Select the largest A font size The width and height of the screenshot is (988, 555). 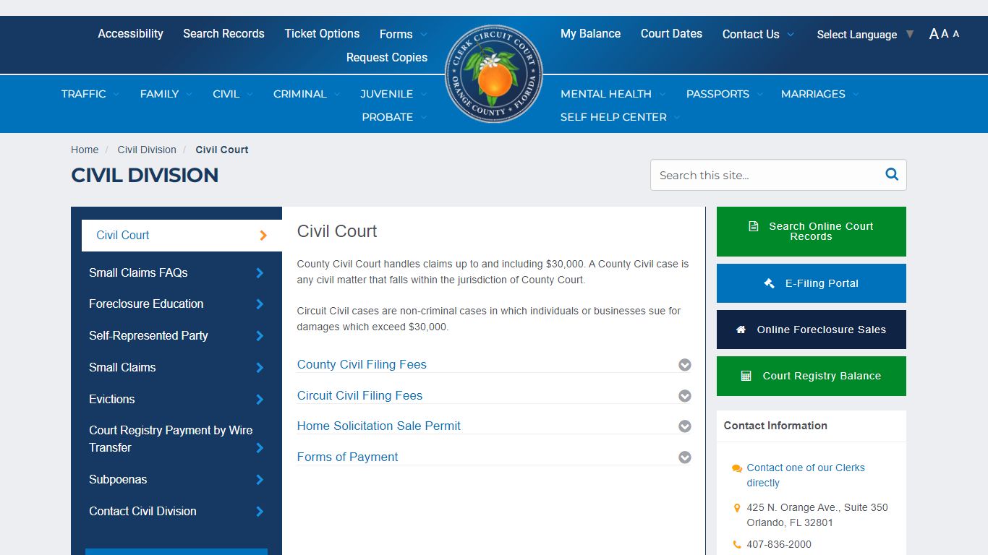(934, 34)
